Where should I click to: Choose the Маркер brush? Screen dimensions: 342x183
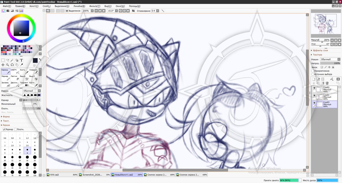point(5,78)
